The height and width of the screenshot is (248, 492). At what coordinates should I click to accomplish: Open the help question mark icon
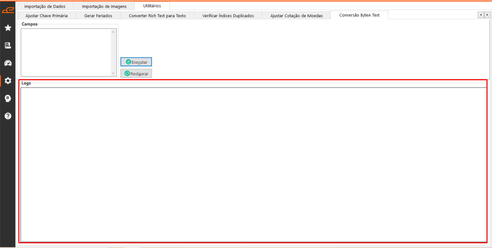tap(8, 116)
